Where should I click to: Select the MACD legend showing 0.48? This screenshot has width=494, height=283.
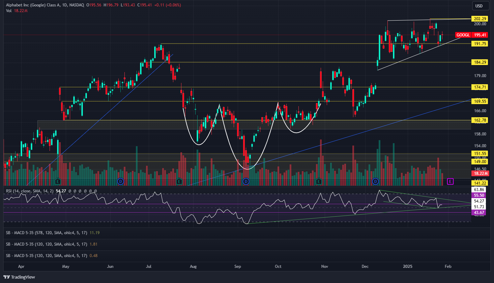click(x=52, y=256)
